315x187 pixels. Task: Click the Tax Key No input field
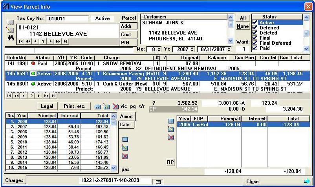67,18
